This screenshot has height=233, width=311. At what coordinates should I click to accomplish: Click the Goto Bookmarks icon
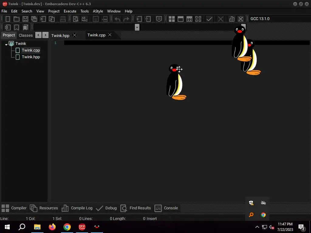click(25, 27)
